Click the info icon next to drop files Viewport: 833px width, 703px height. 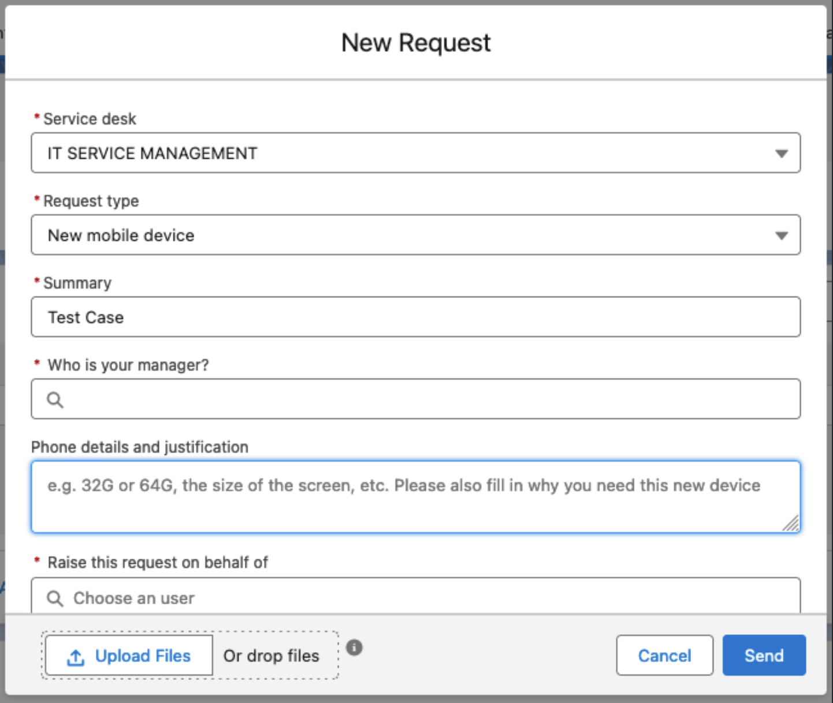[x=354, y=648]
